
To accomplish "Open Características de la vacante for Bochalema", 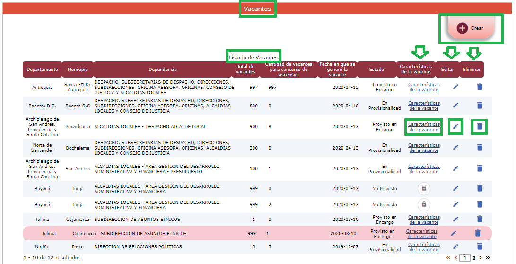I will point(424,148).
